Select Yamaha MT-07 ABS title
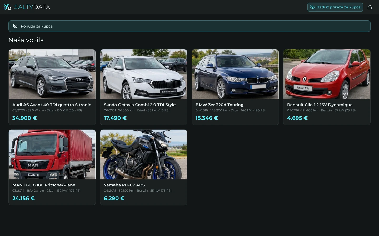Viewport: 379px width, 236px height. click(x=124, y=185)
